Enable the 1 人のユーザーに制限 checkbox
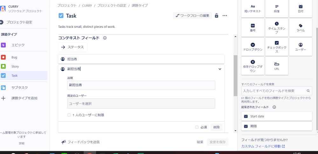The image size is (318, 154). [69, 115]
